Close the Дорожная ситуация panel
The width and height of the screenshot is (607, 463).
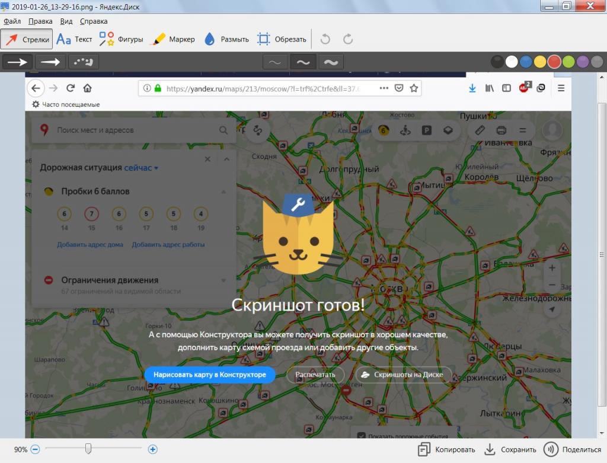coord(207,159)
